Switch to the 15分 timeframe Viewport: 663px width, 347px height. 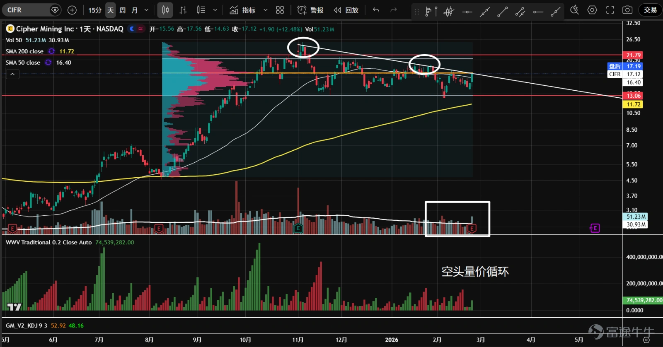pos(95,10)
